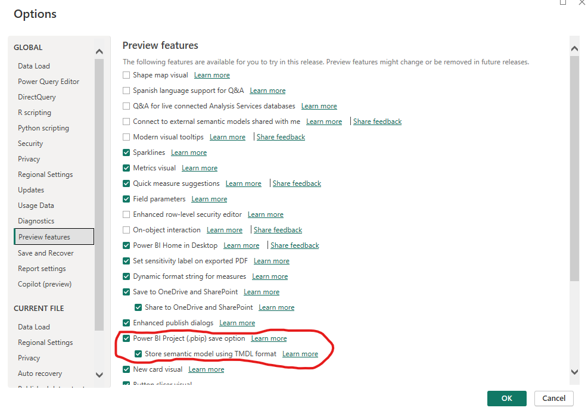Click the sidebar scrollbar thumb

(x=99, y=194)
